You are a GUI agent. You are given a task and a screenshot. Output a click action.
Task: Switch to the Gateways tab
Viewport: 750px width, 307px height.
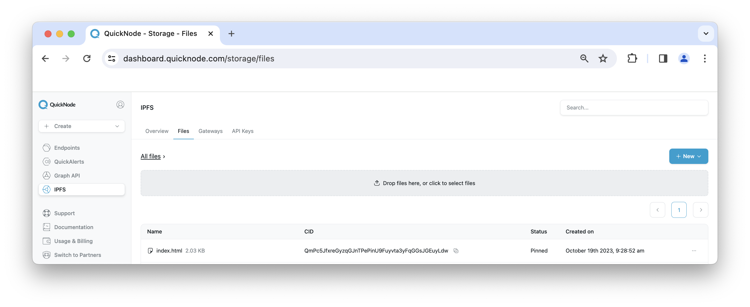point(210,131)
